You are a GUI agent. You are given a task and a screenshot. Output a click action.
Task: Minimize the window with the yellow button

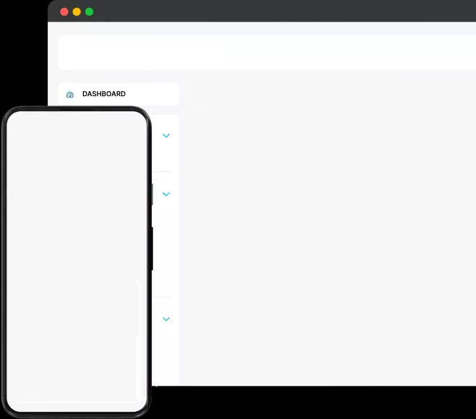click(77, 12)
